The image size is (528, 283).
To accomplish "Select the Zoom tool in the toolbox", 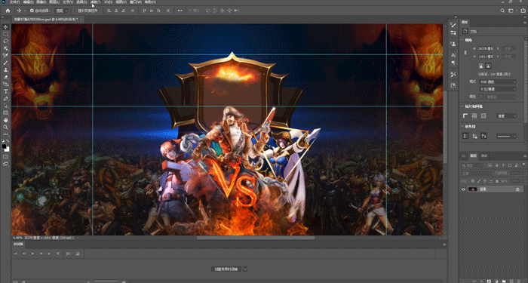I will (6, 127).
